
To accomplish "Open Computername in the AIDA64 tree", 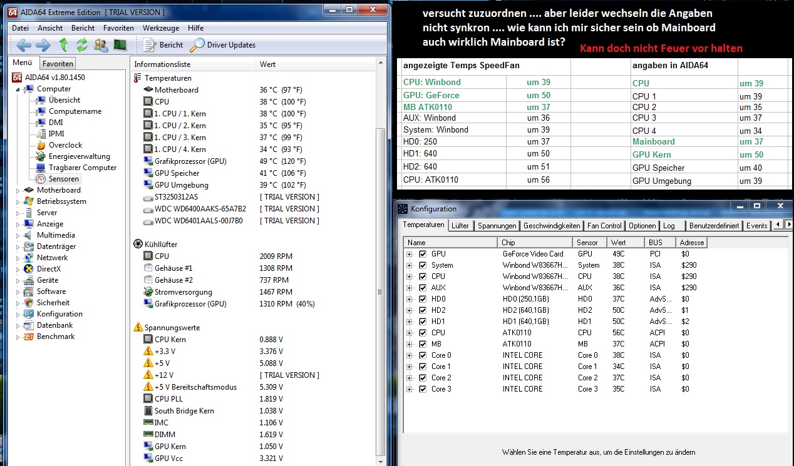I will click(x=75, y=111).
